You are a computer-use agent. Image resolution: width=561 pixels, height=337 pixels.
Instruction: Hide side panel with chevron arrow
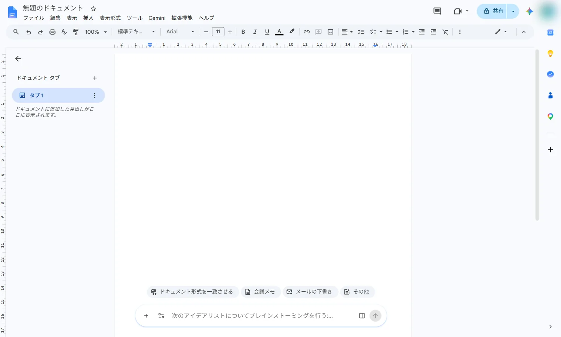550,327
